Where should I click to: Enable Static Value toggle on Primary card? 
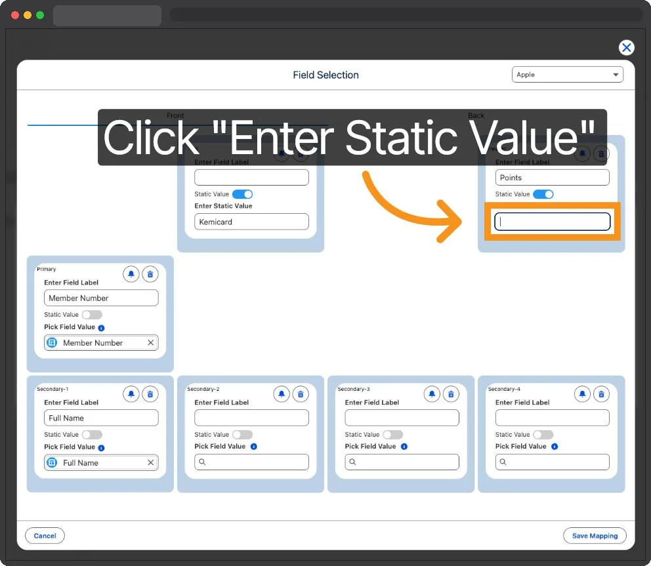[92, 315]
